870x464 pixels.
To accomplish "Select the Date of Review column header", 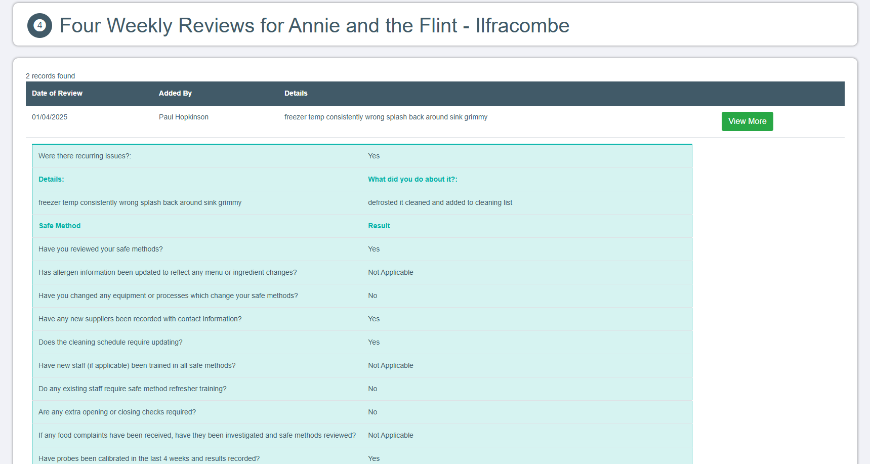I will point(57,93).
